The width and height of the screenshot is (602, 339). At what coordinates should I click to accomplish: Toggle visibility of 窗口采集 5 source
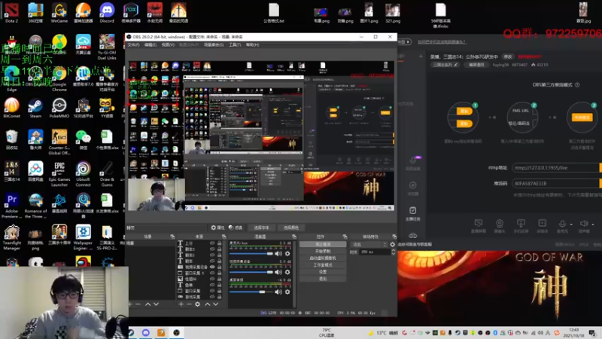(x=212, y=273)
